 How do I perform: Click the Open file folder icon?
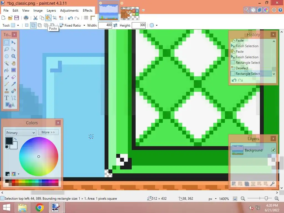[x=10, y=18]
